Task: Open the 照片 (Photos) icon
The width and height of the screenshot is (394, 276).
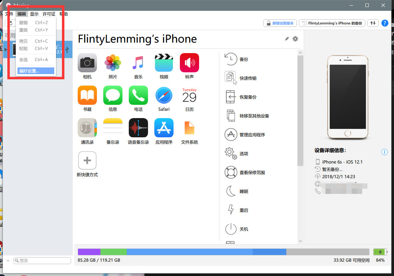Action: [113, 63]
